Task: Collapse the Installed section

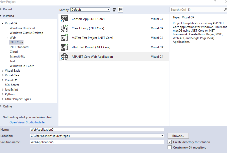Action: 1,16
